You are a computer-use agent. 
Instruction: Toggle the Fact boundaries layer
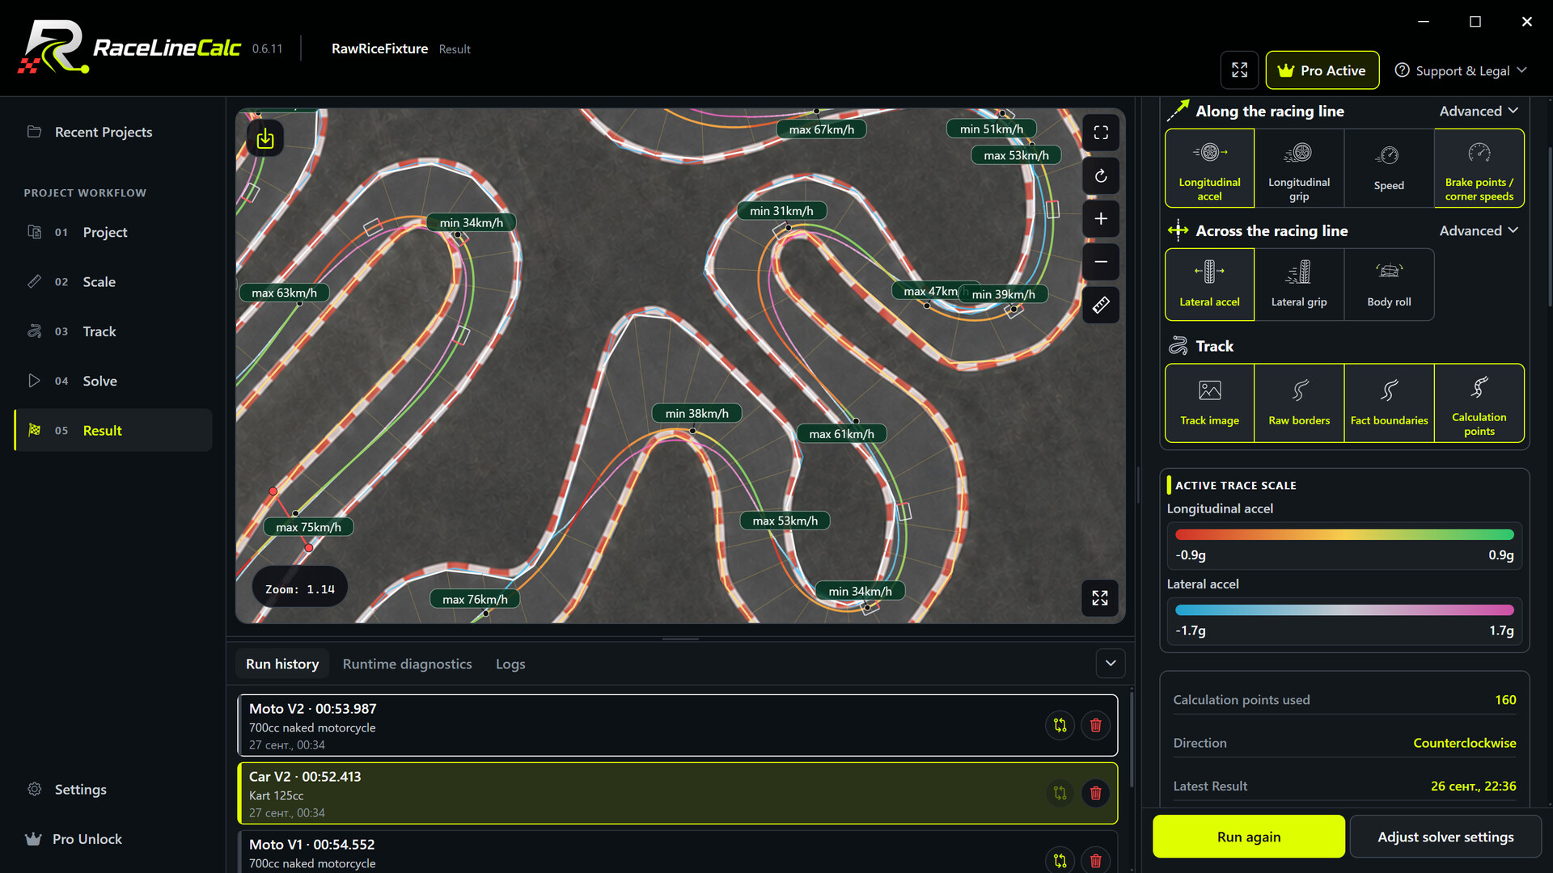coord(1389,403)
